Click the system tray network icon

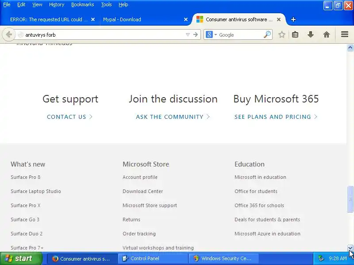[x=320, y=258]
